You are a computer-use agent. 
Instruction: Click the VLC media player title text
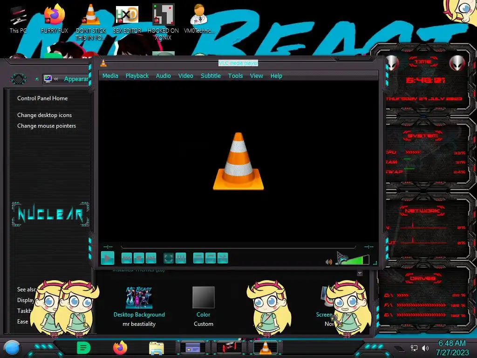tap(238, 63)
